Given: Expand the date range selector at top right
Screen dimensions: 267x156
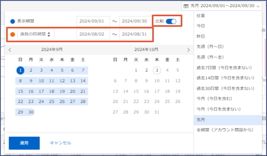Looking at the screenshot, I should click(222, 6).
